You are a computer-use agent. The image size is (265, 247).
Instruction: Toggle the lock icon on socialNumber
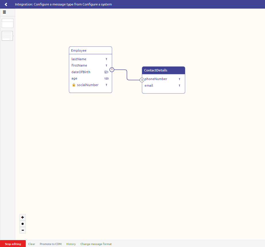74,85
